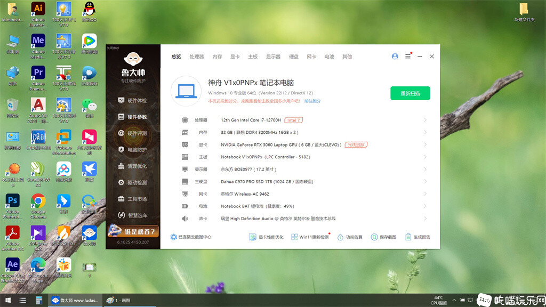Open Task View on the taskbar
Viewport: 546px width, 307px height.
click(x=22, y=300)
